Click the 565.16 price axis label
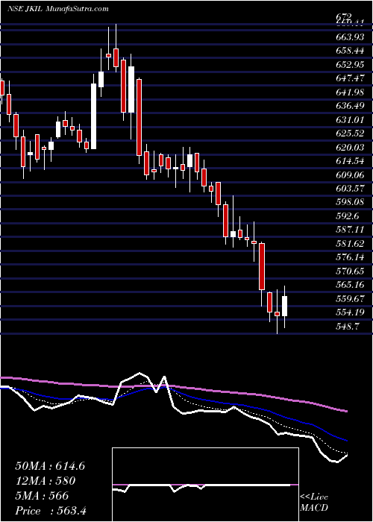The width and height of the screenshot is (373, 522). pos(350,285)
